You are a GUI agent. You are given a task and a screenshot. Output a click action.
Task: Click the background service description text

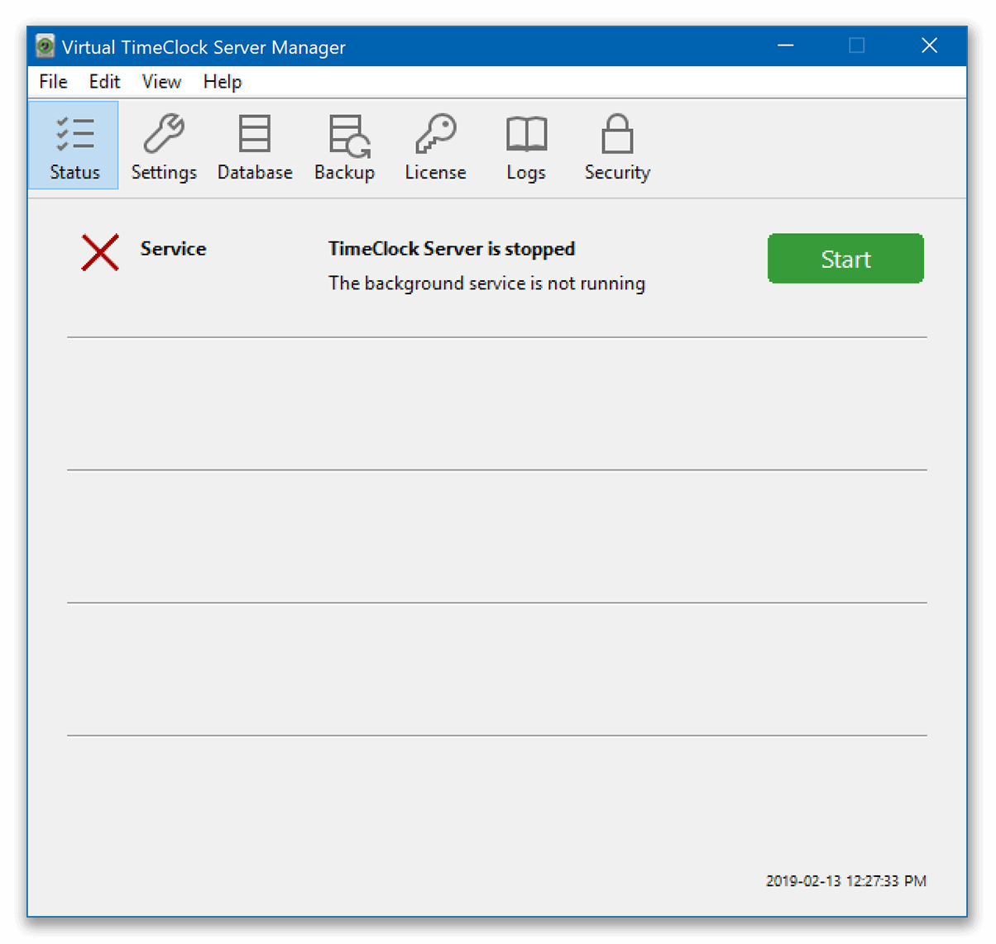coord(486,283)
